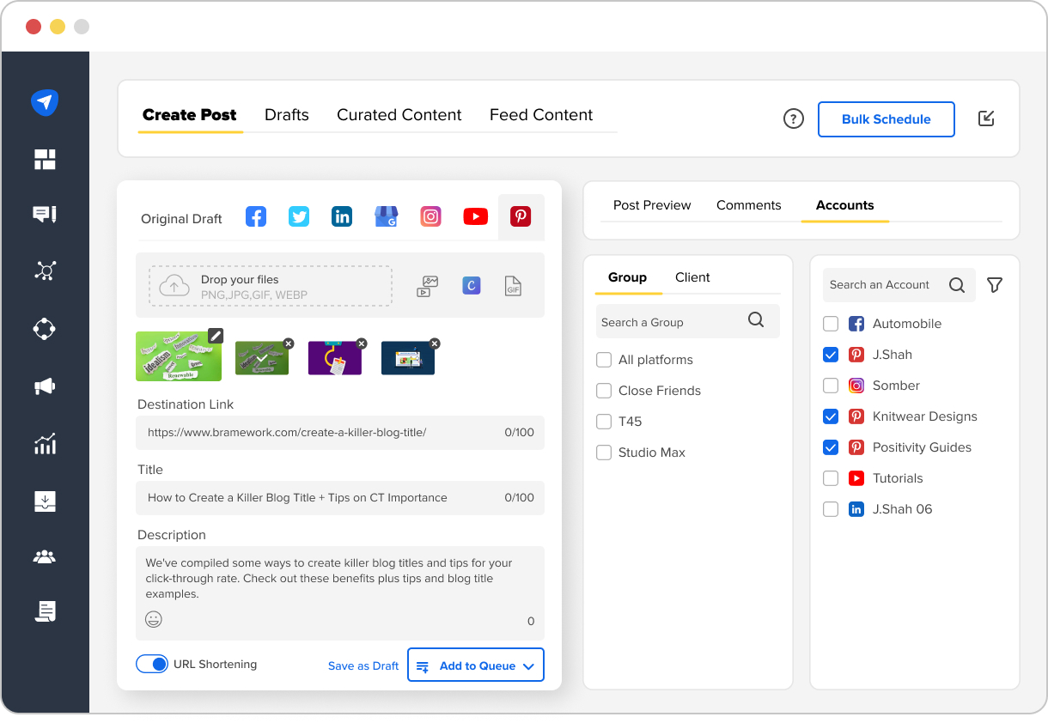Open the Canva design integration icon
This screenshot has height=723, width=1048.
point(471,286)
